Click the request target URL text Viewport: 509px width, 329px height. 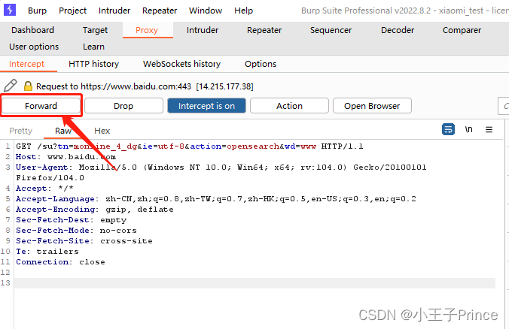point(145,86)
